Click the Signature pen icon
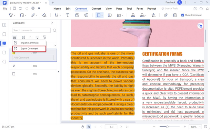Screen dimensions: 210x130 (153, 15)
